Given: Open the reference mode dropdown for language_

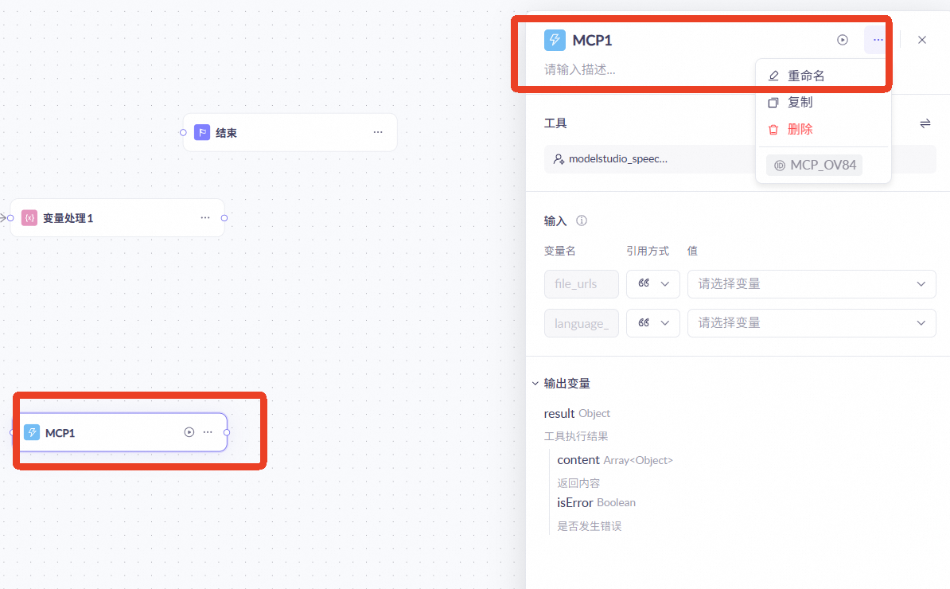Looking at the screenshot, I should pos(653,323).
